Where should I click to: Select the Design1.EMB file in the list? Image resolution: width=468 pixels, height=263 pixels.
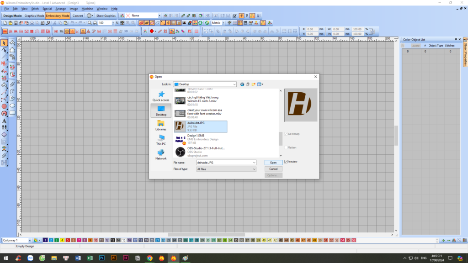(201, 139)
